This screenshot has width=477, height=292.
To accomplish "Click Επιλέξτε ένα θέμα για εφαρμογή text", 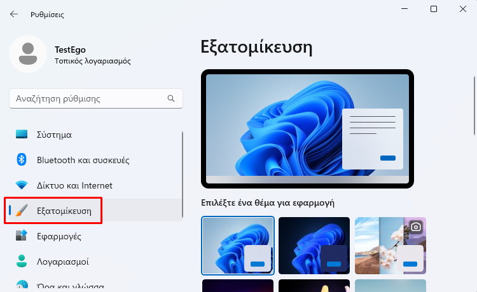I will 268,202.
